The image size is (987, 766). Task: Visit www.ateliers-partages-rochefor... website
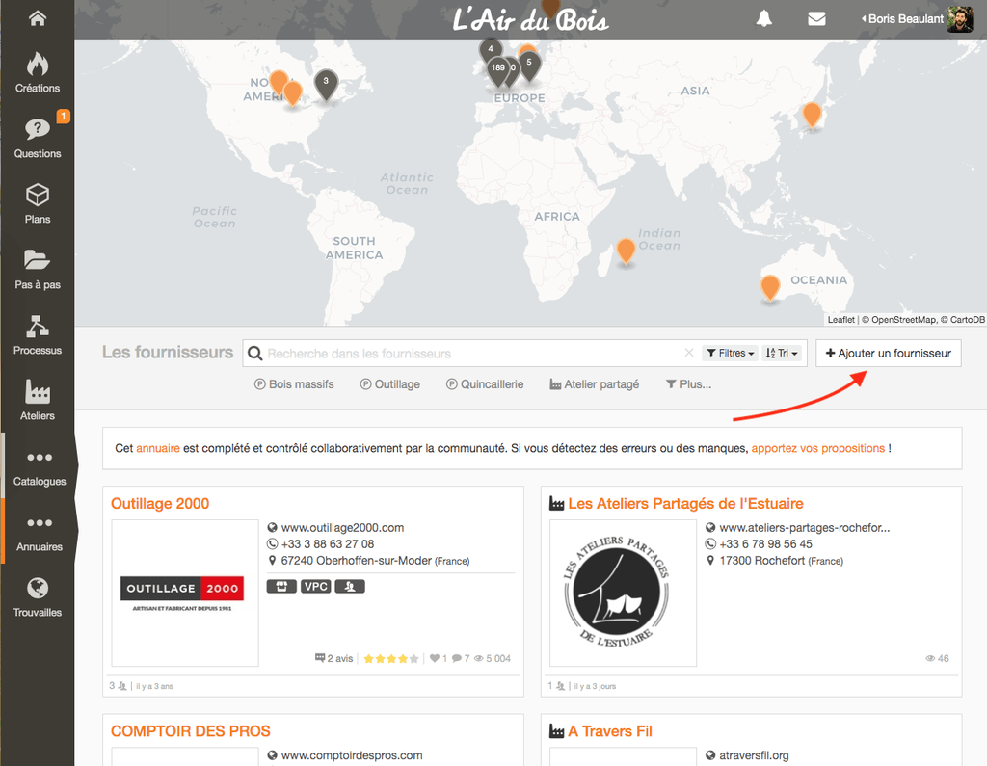(805, 527)
